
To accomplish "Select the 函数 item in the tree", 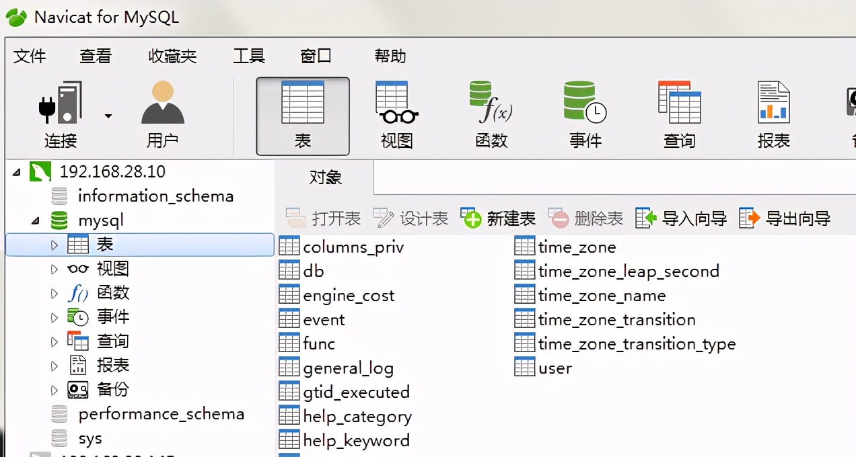I will [x=112, y=293].
